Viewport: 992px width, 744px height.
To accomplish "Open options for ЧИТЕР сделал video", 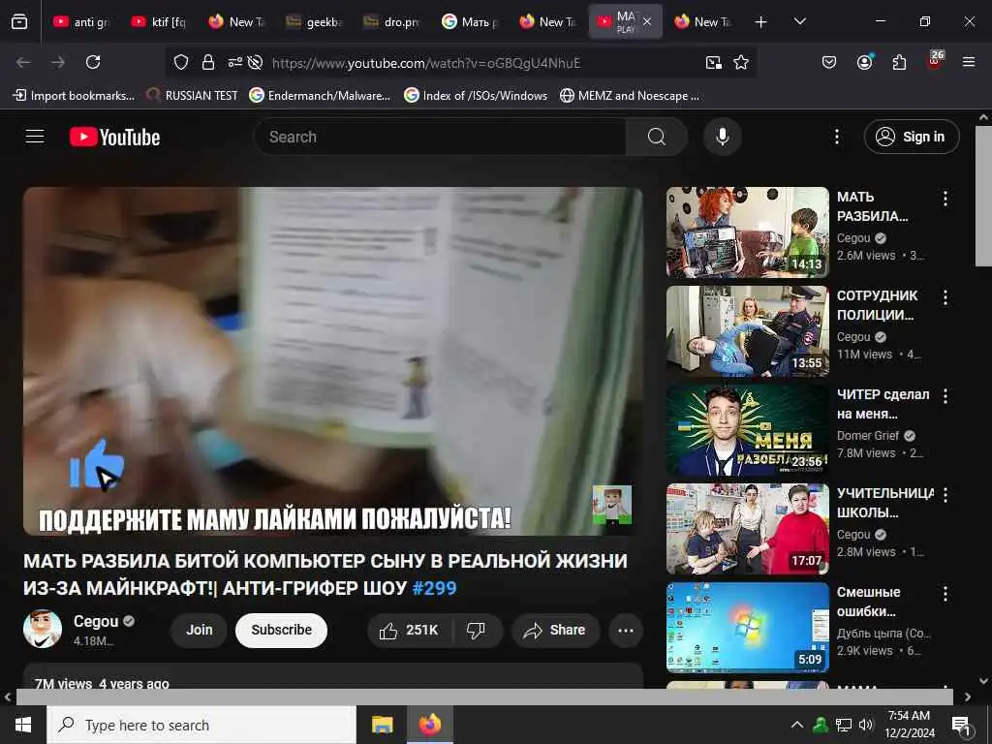I will pyautogui.click(x=945, y=396).
